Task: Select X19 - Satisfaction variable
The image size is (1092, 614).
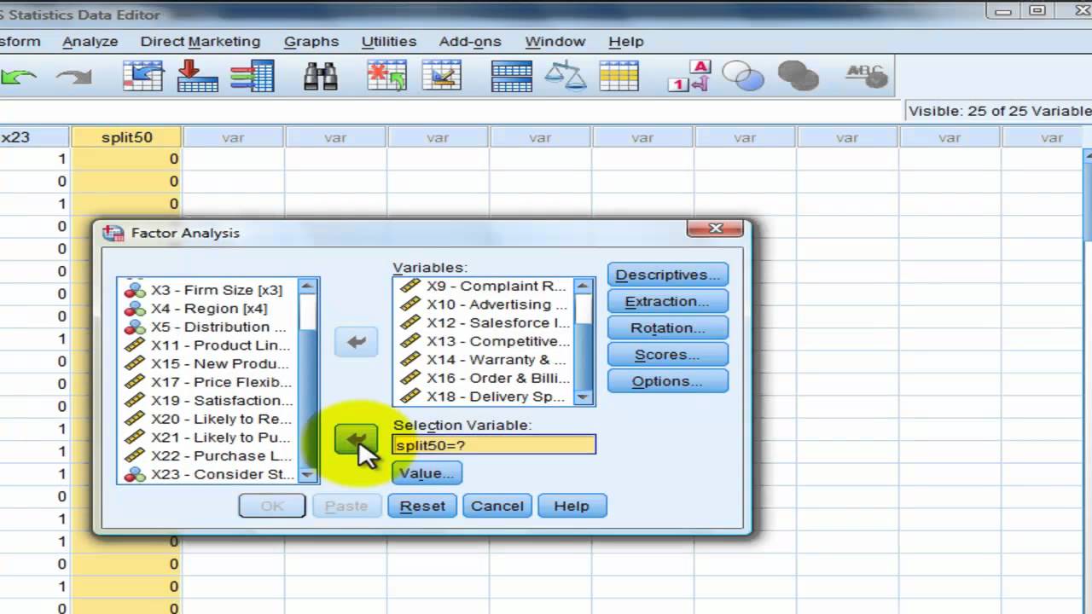Action: [208, 400]
